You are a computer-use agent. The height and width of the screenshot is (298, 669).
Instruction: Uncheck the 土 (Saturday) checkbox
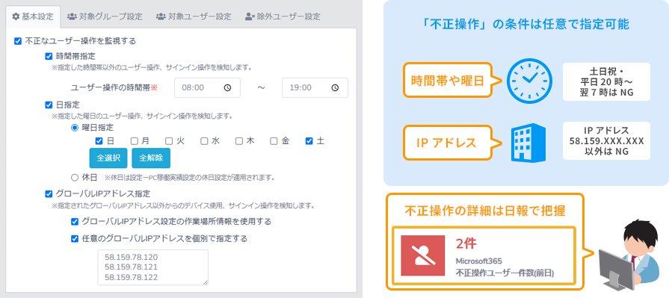pyautogui.click(x=309, y=141)
